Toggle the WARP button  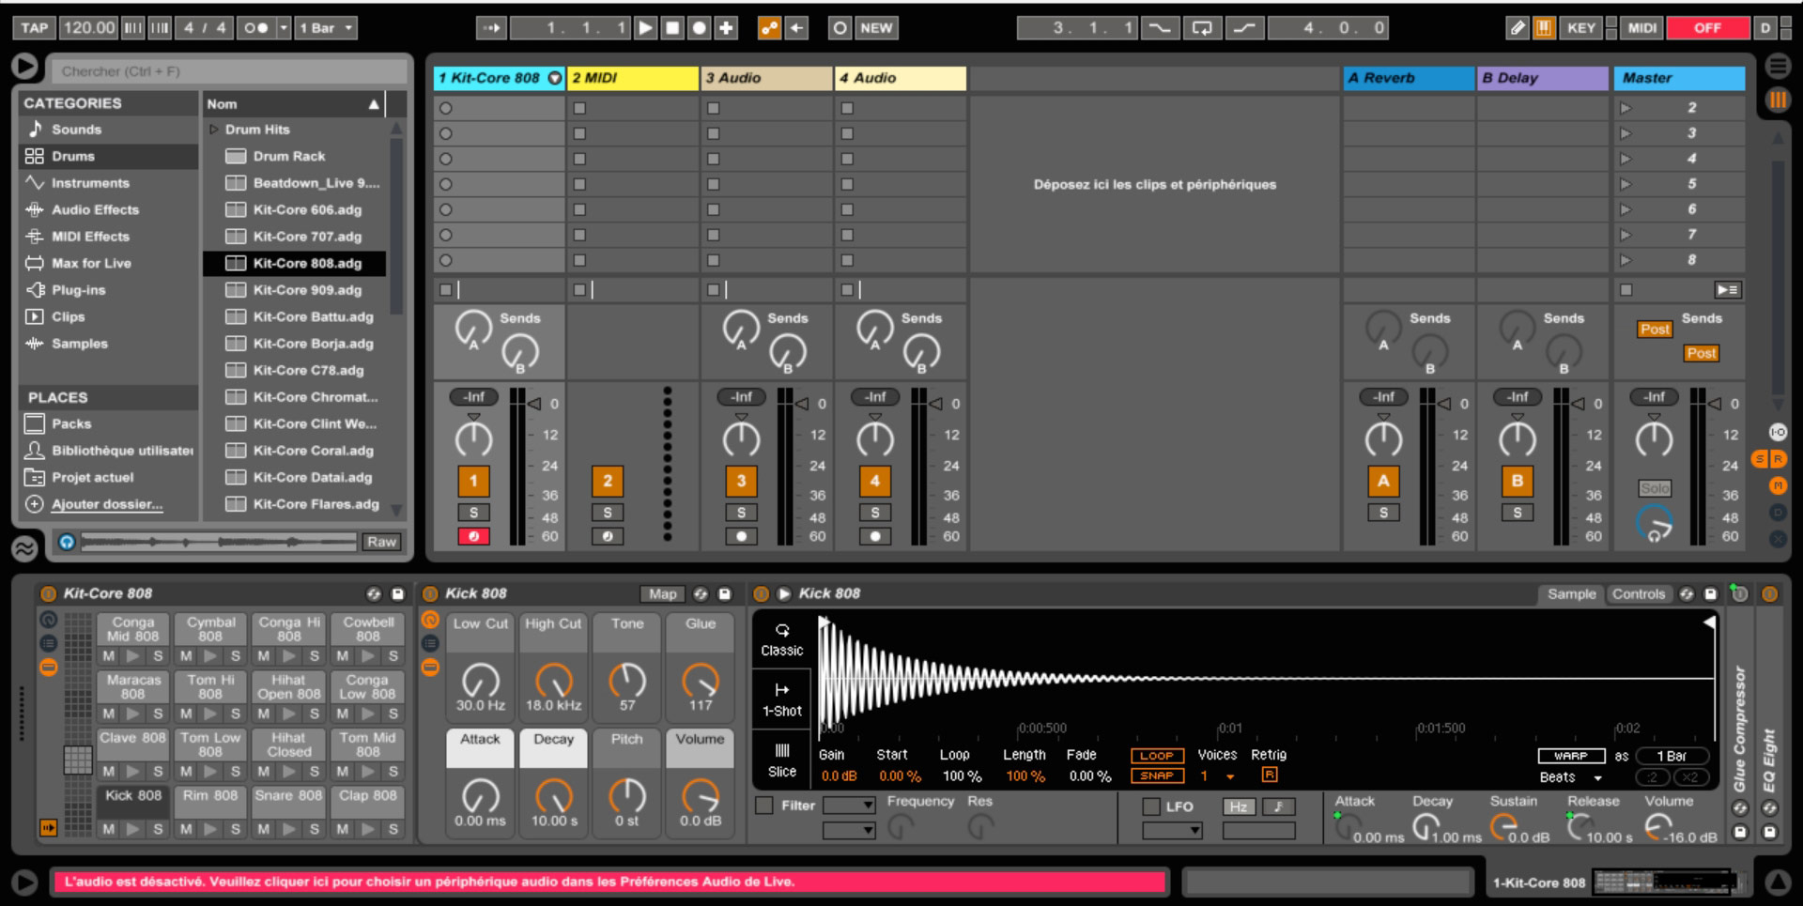[1571, 756]
